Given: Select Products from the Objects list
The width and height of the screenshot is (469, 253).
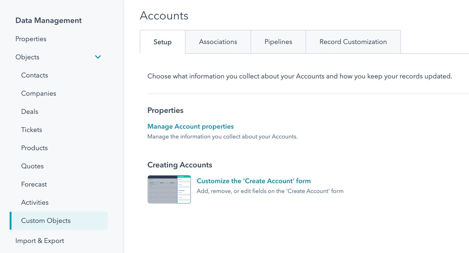Looking at the screenshot, I should pos(34,148).
